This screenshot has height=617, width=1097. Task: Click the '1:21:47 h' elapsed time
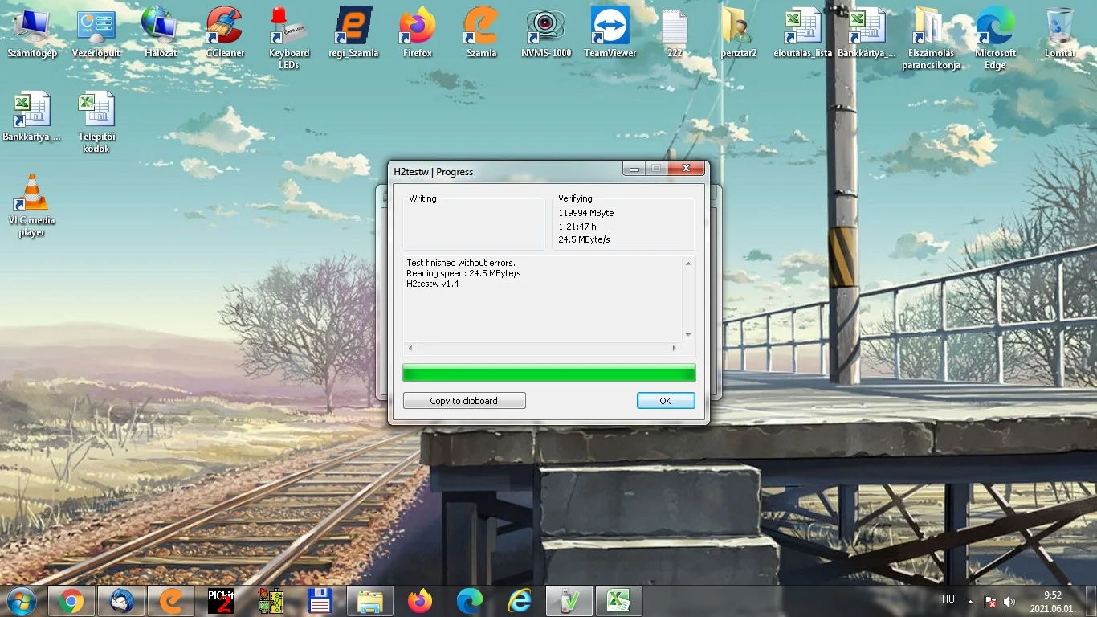[577, 227]
